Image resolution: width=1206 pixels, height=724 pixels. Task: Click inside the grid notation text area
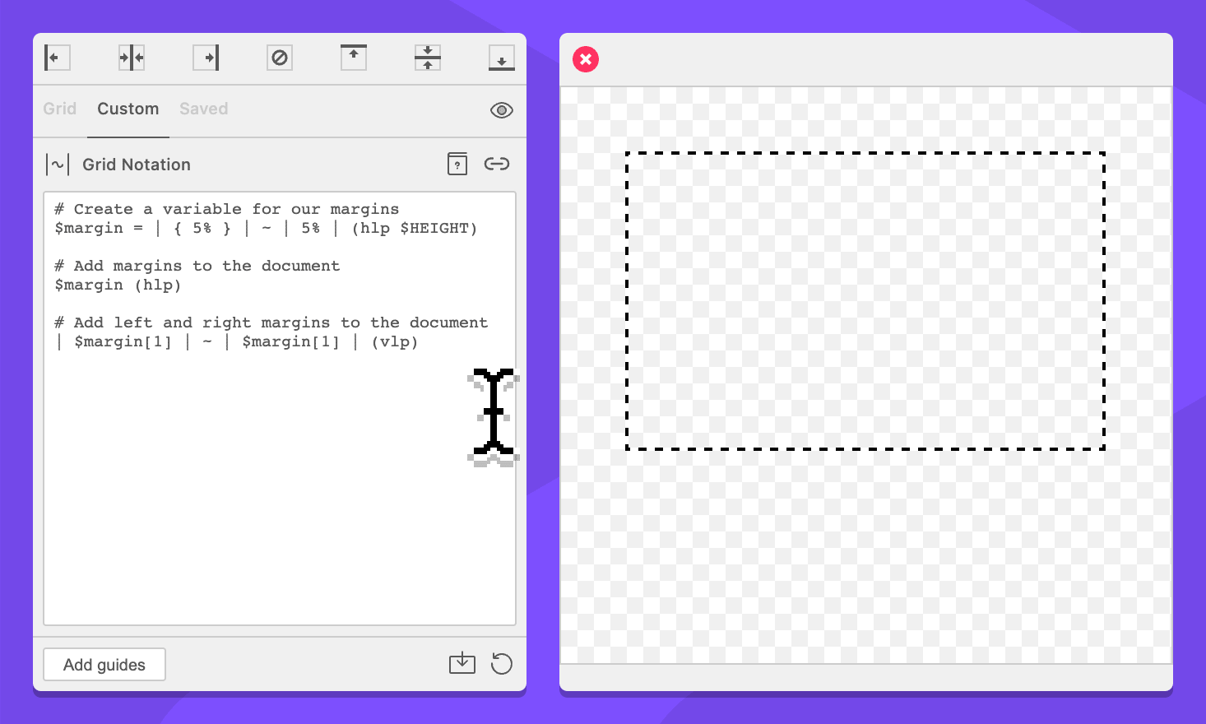(x=280, y=494)
